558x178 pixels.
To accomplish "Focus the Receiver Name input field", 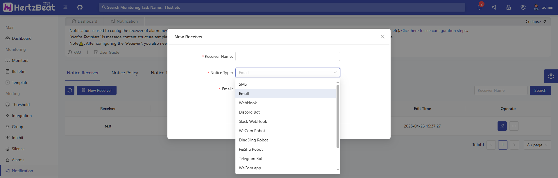I will click(287, 56).
